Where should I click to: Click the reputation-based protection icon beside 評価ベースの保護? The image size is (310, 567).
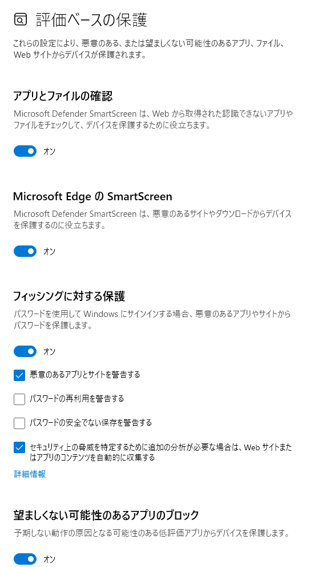(x=21, y=20)
